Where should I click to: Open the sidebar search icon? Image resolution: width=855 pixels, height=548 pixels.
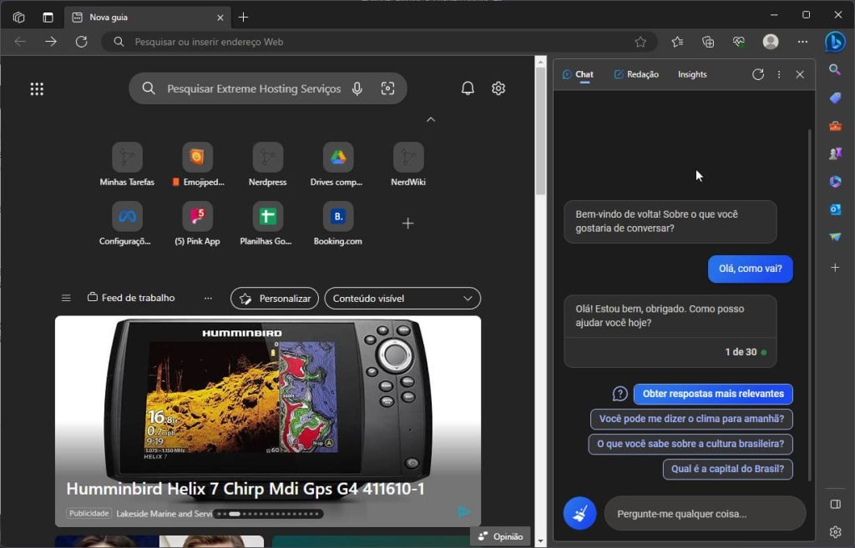[x=835, y=70]
